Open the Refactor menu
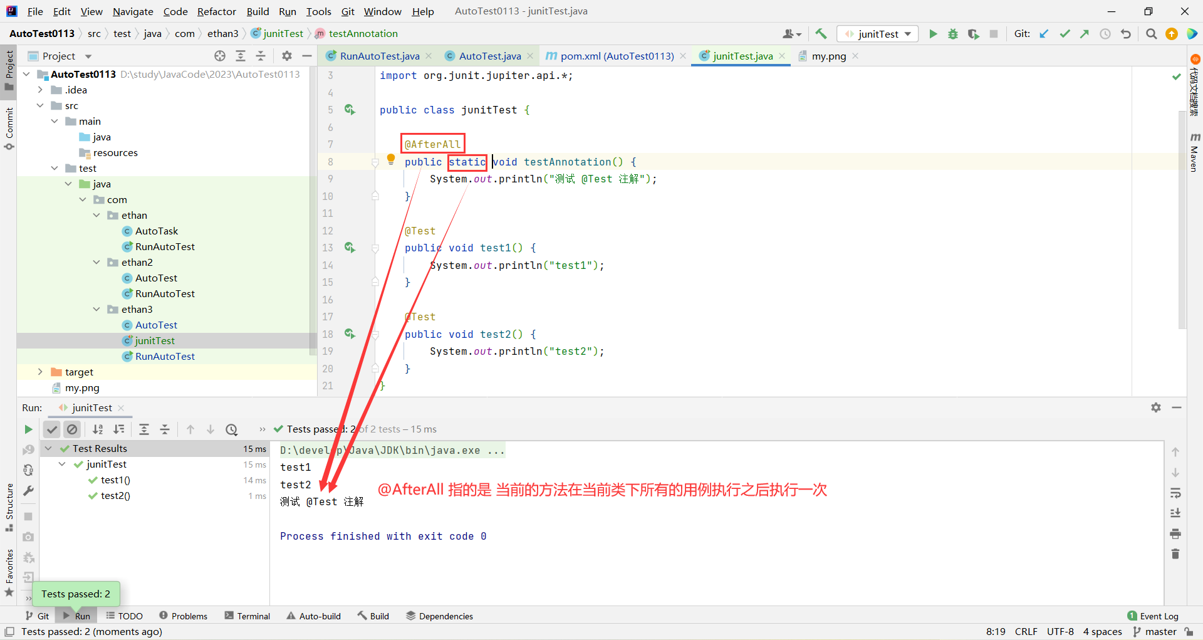The width and height of the screenshot is (1203, 640). [x=216, y=11]
